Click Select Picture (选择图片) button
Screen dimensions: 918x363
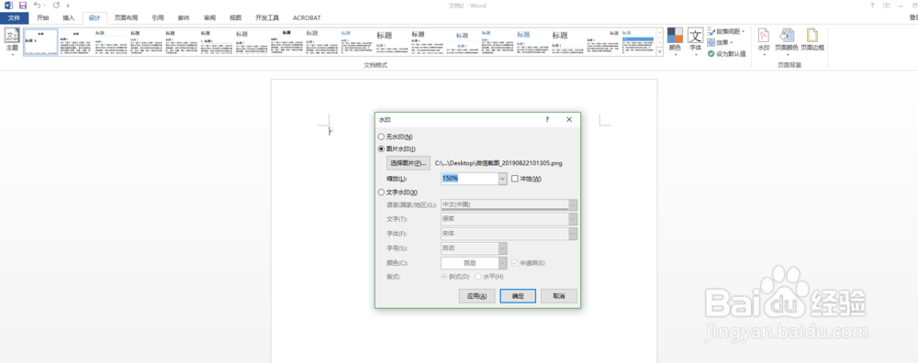point(409,163)
